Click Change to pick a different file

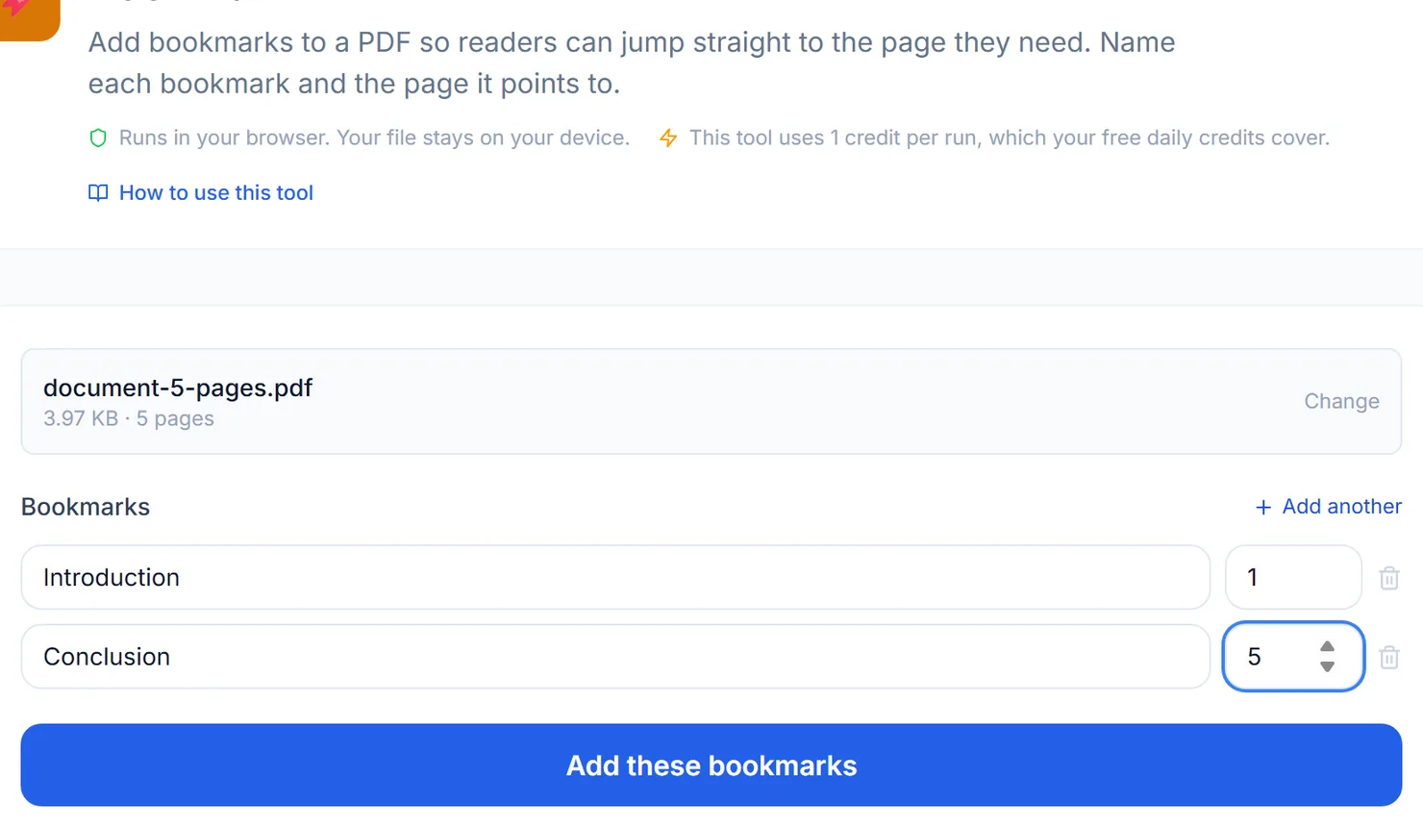pyautogui.click(x=1341, y=401)
